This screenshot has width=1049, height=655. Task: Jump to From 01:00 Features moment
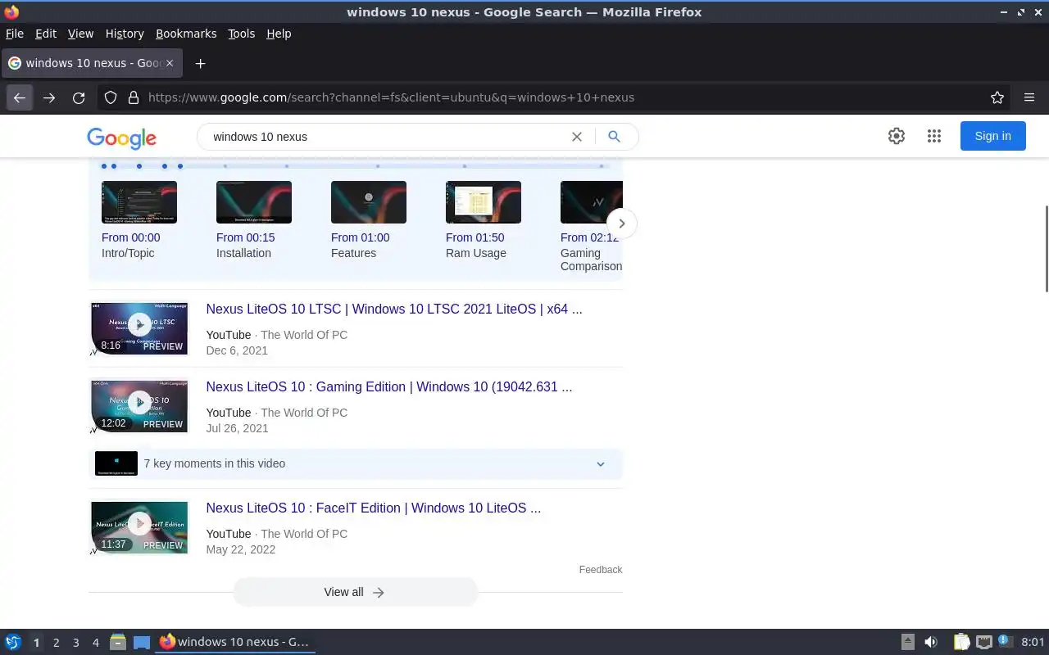(x=361, y=245)
